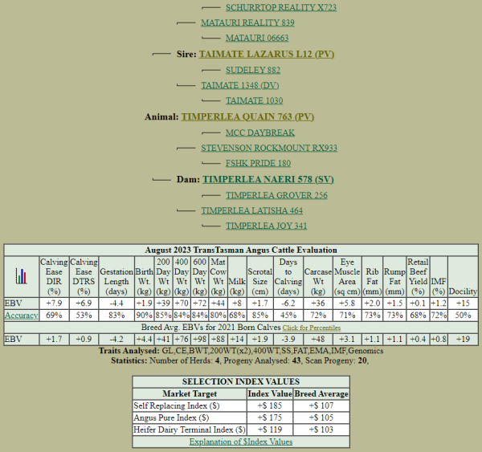Open sire TAIMATE LAZARUS L12 (PV)
482x452 pixels.
267,54
